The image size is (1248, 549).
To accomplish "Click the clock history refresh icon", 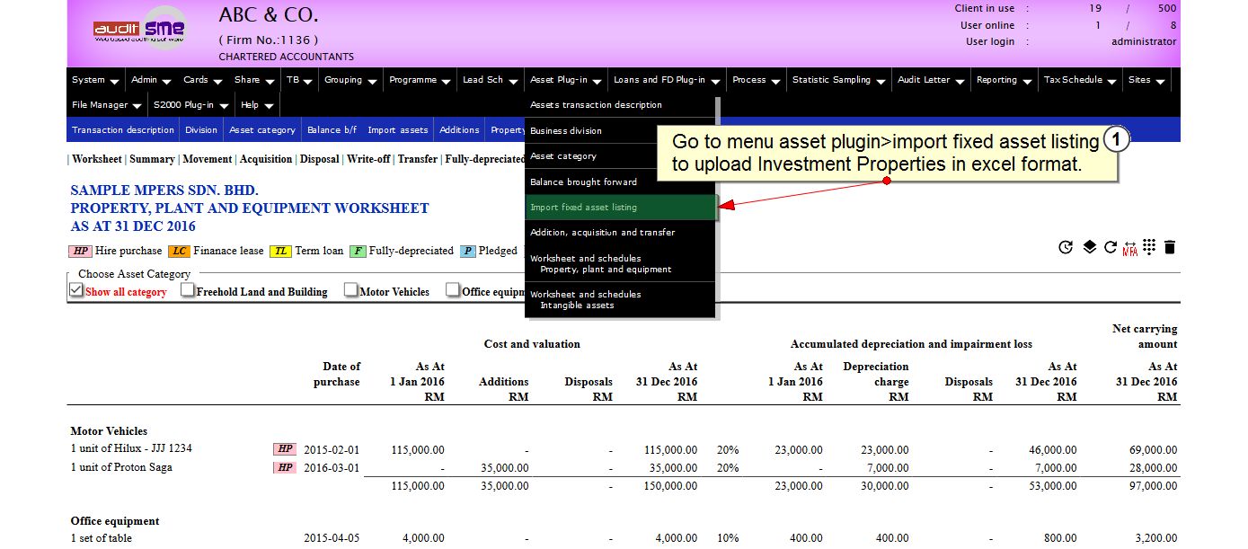I will (1066, 247).
